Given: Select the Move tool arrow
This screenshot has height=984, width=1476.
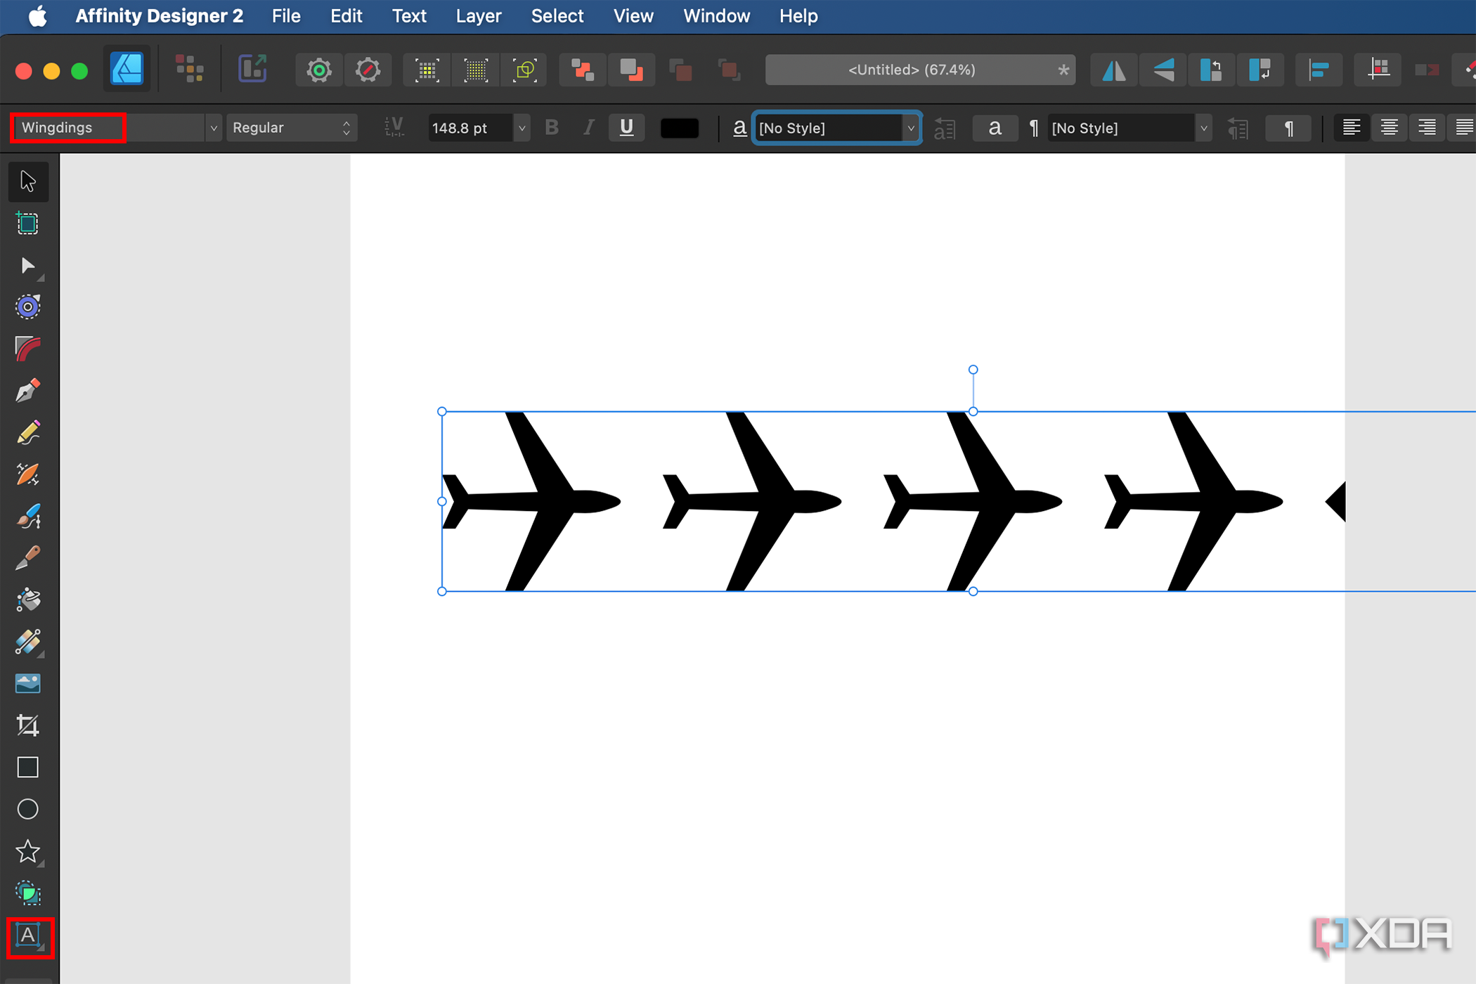Looking at the screenshot, I should (28, 181).
